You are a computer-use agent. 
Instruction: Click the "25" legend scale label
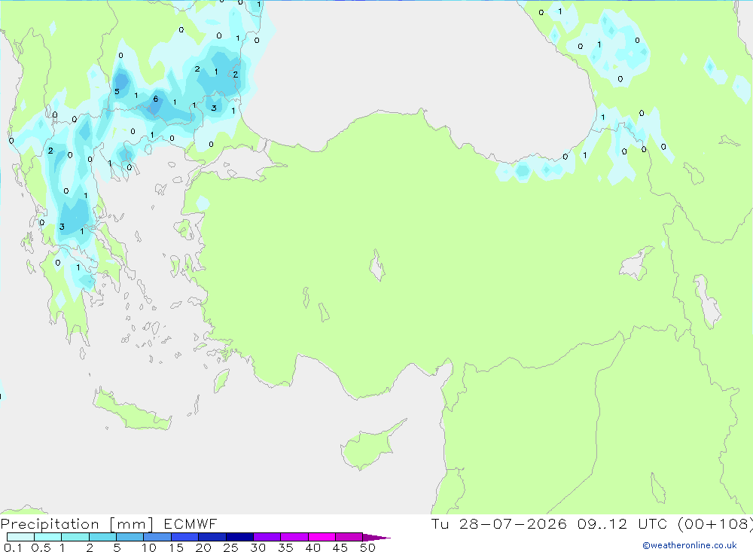pos(231,547)
